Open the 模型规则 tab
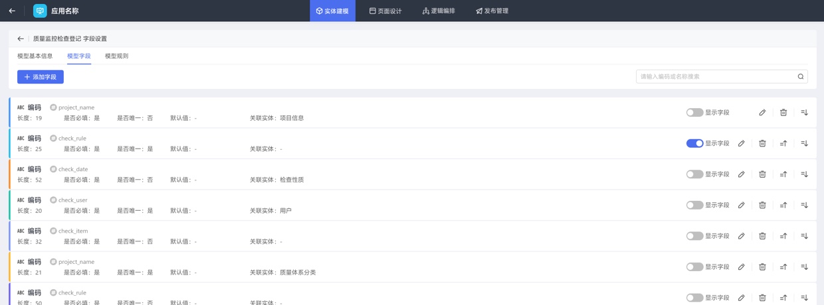 (x=116, y=56)
